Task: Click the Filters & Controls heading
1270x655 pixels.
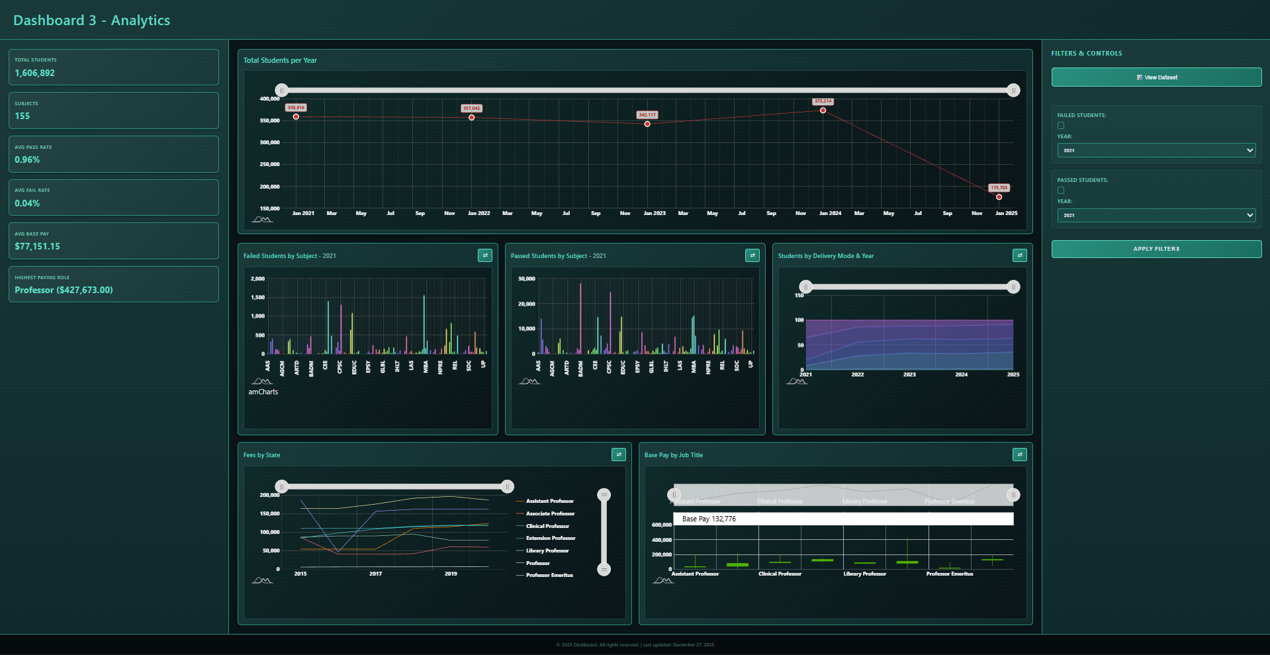Action: pos(1087,54)
